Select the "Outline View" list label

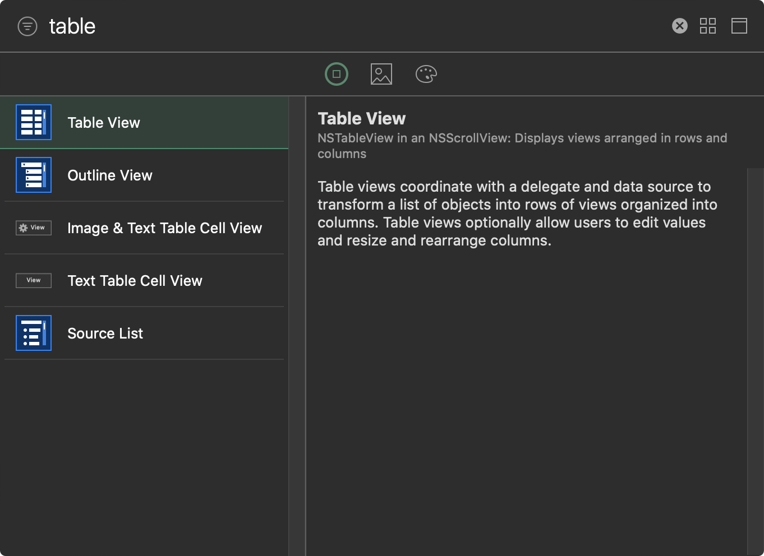(110, 175)
